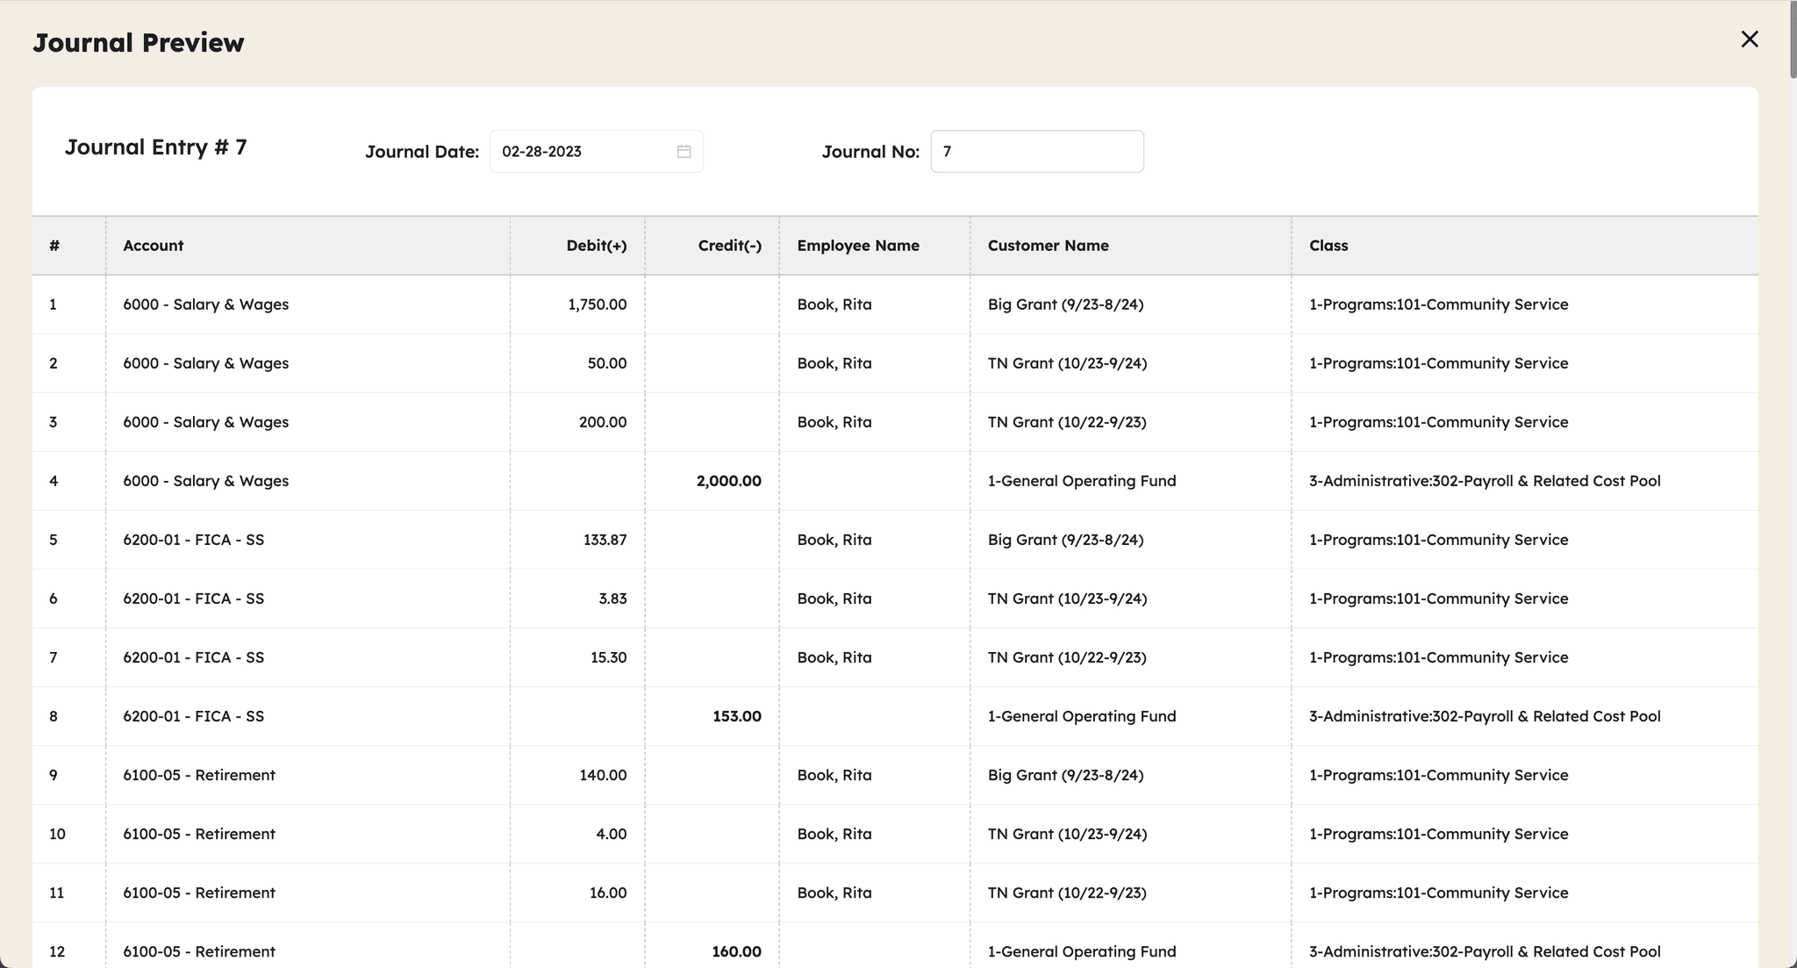Viewport: 1797px width, 968px height.
Task: Click the Journal Date field
Action: coord(579,152)
